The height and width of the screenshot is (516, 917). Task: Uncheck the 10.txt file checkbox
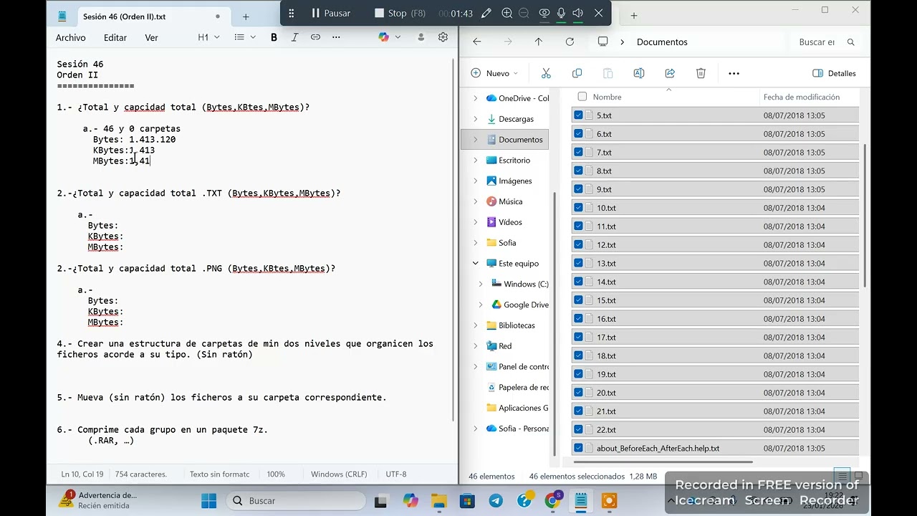pyautogui.click(x=578, y=208)
